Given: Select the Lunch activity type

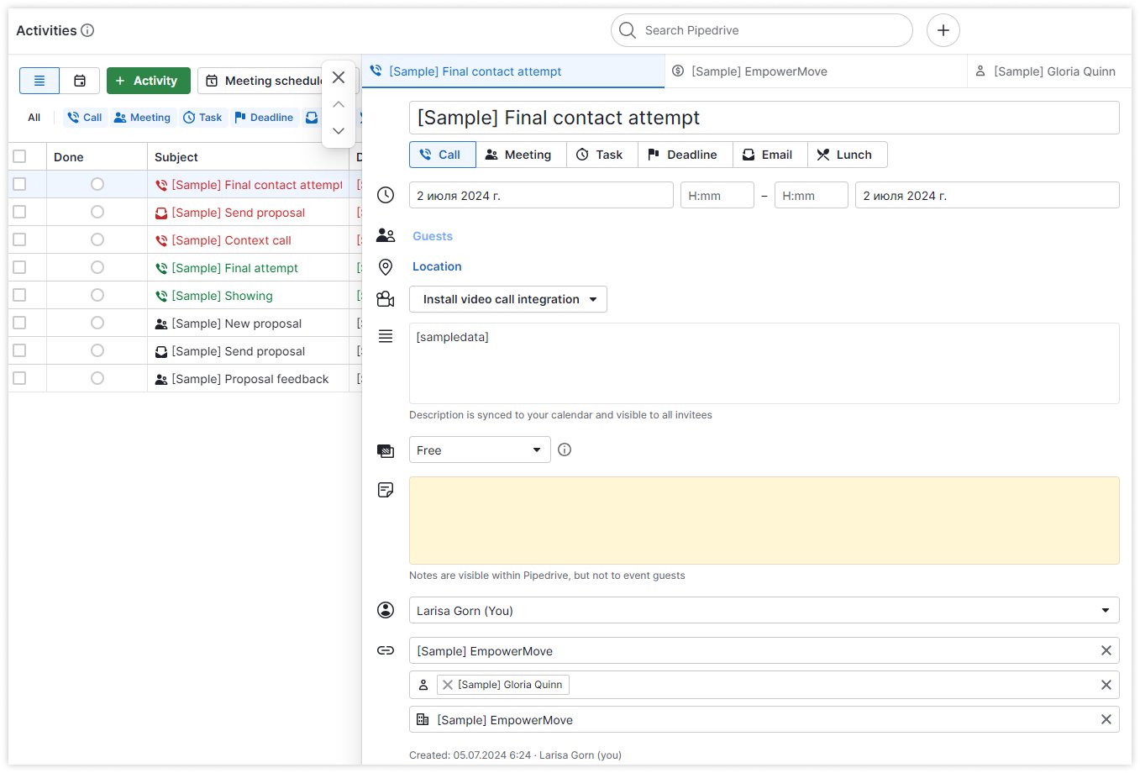Looking at the screenshot, I should pos(847,155).
